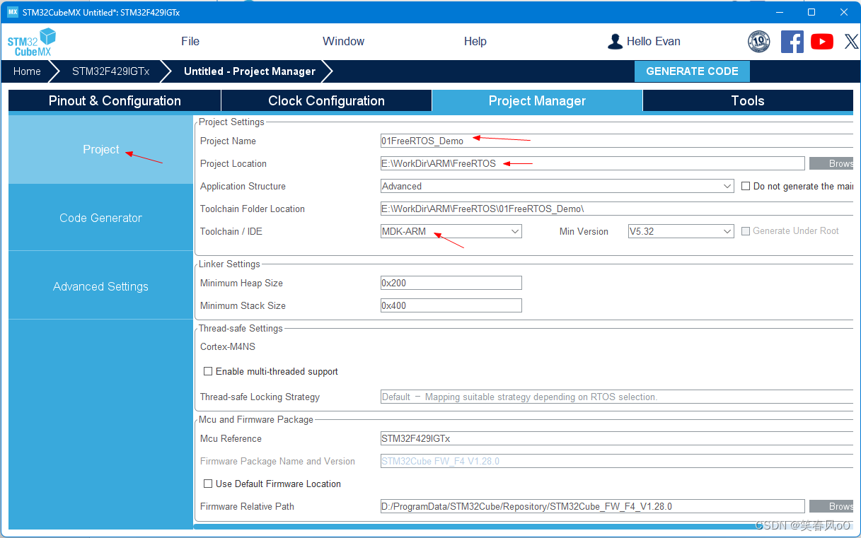Click the Project Name input field
861x538 pixels.
(617, 141)
